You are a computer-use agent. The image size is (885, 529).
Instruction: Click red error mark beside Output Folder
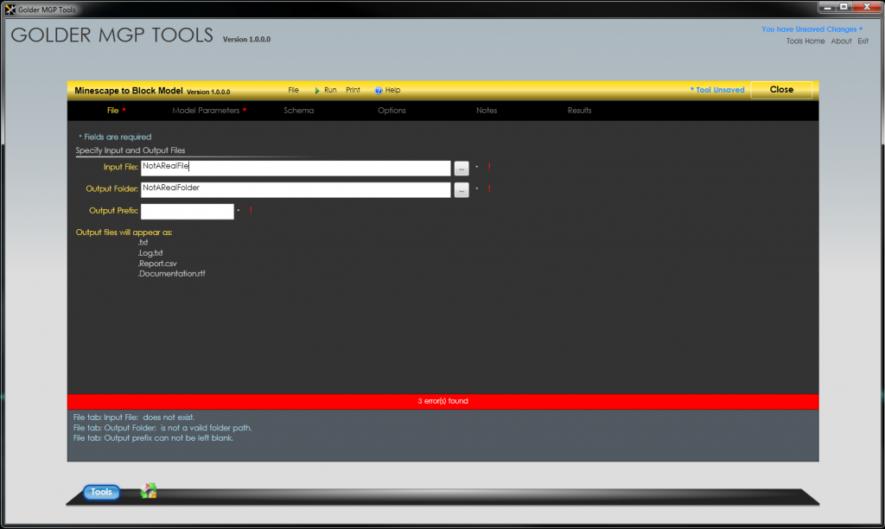(x=489, y=188)
